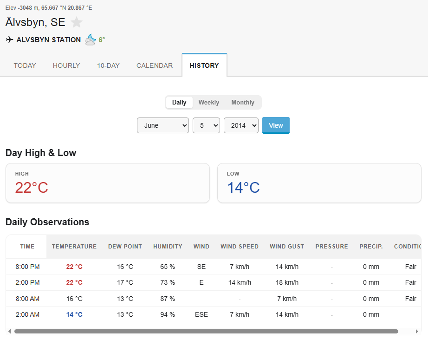The image size is (428, 346).
Task: Open the TODAY tab
Action: 25,65
